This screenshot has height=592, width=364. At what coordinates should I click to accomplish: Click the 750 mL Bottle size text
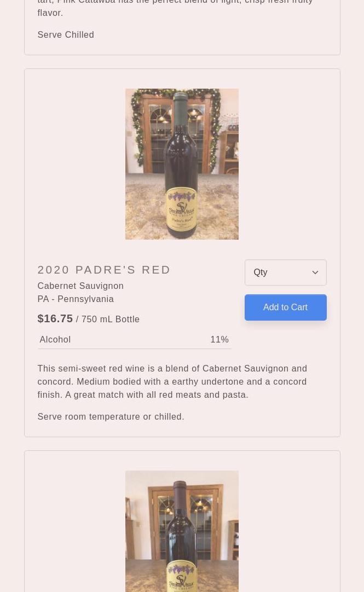(111, 320)
